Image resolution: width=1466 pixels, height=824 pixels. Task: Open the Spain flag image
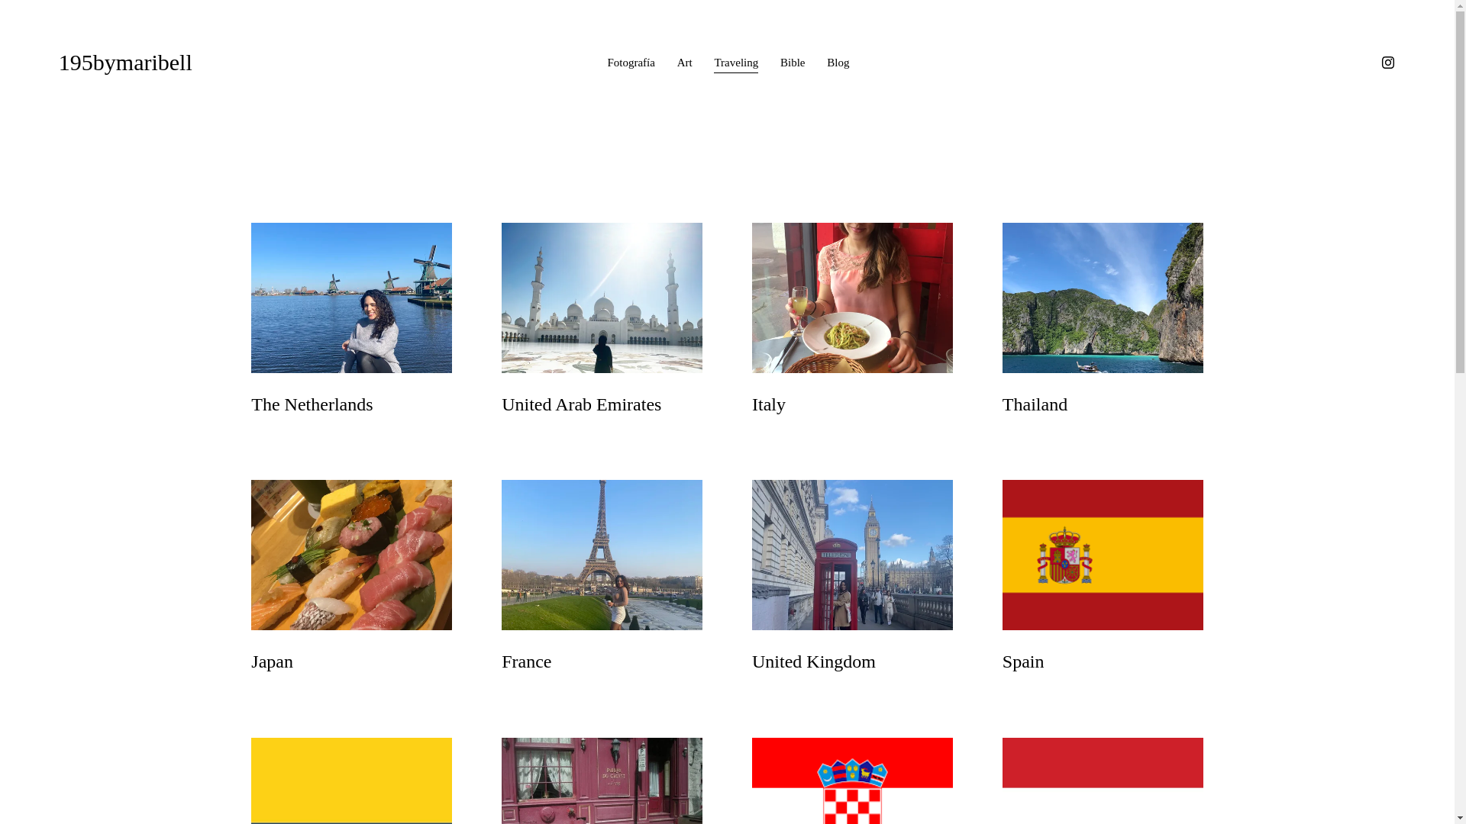[x=1103, y=555]
